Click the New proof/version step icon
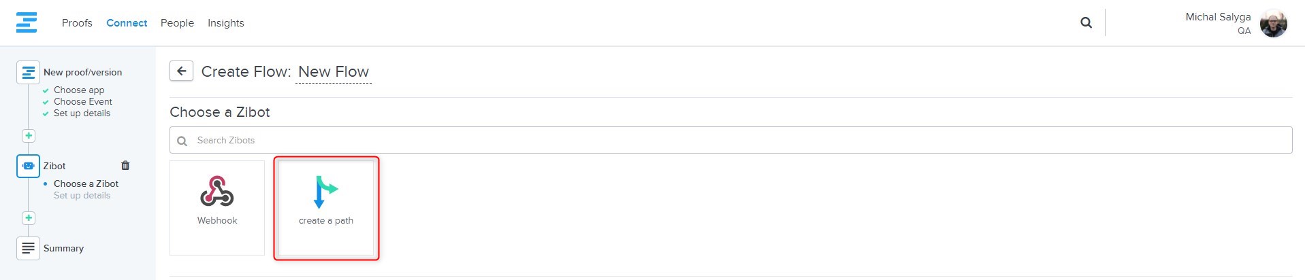 click(28, 72)
